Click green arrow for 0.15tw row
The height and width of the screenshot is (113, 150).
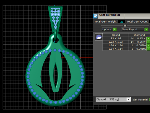pyautogui.click(x=148, y=38)
